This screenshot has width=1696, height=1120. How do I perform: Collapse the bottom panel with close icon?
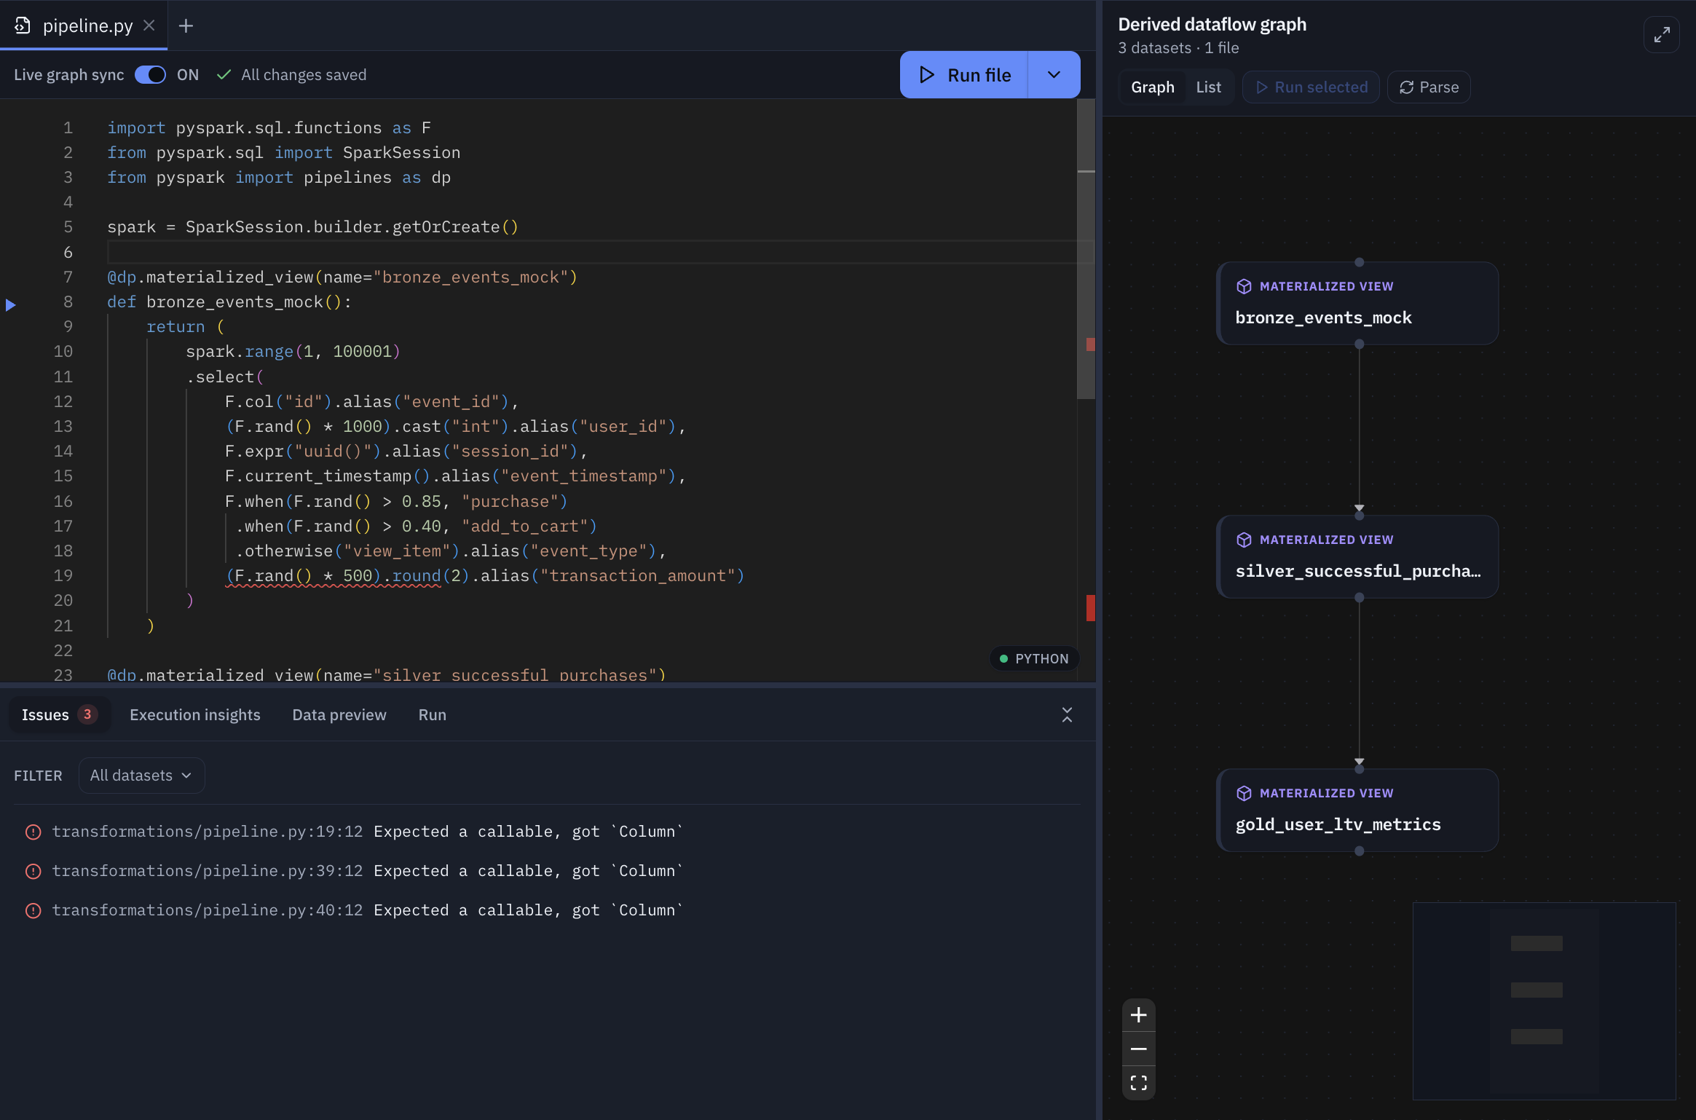pos(1067,715)
